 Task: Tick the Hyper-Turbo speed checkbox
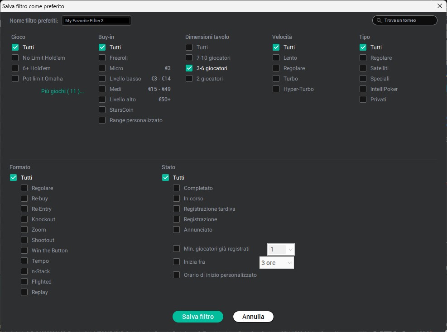click(x=276, y=89)
